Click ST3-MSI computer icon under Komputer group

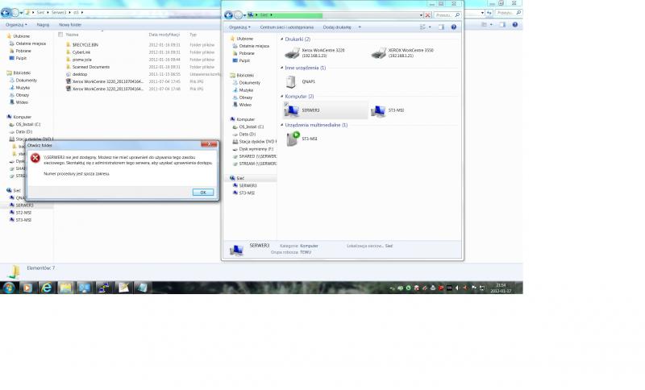pos(378,110)
